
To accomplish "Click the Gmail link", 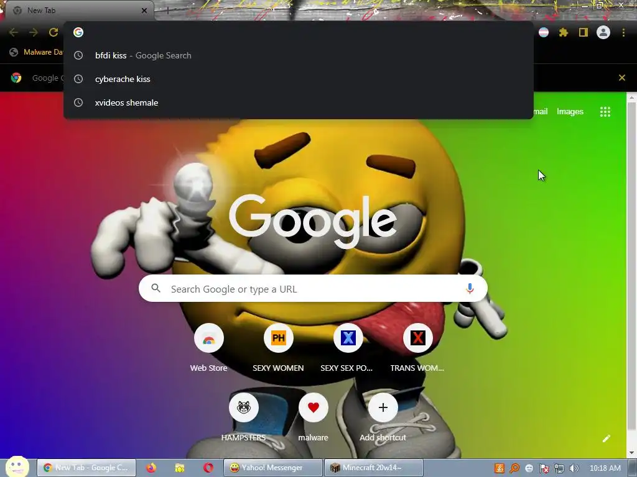I will [x=541, y=112].
